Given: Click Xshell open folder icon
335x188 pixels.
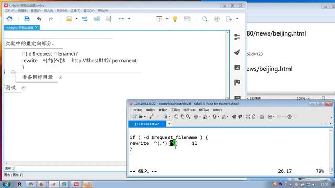Looking at the screenshot, I should pos(141,116).
